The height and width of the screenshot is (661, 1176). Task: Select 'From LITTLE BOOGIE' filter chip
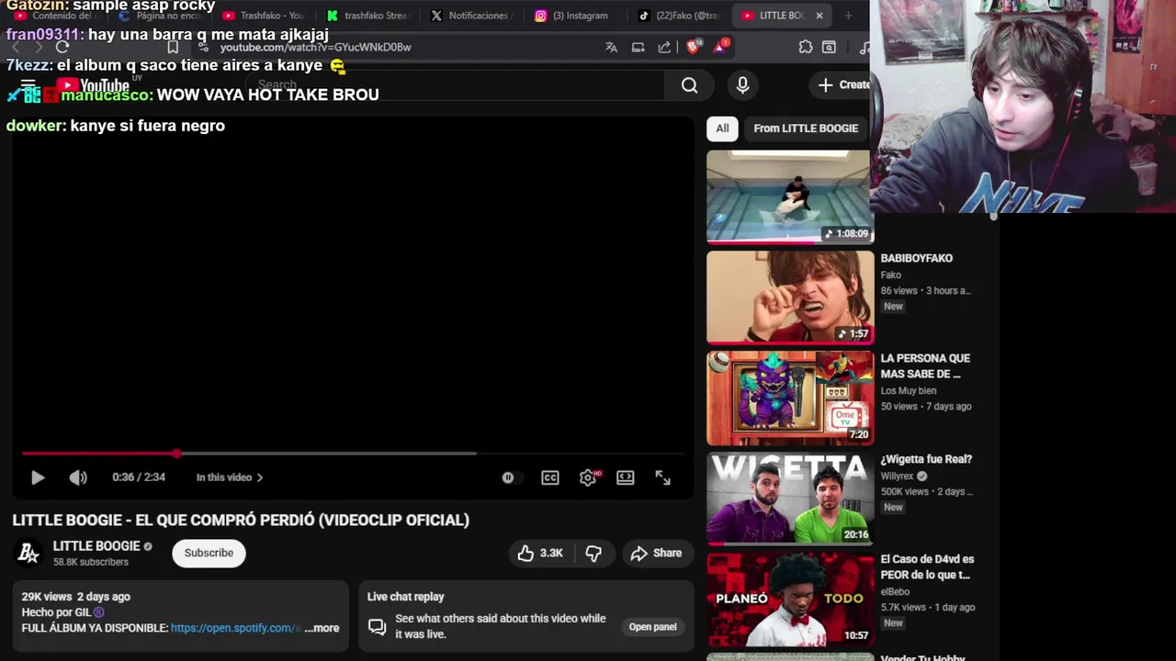coord(806,129)
